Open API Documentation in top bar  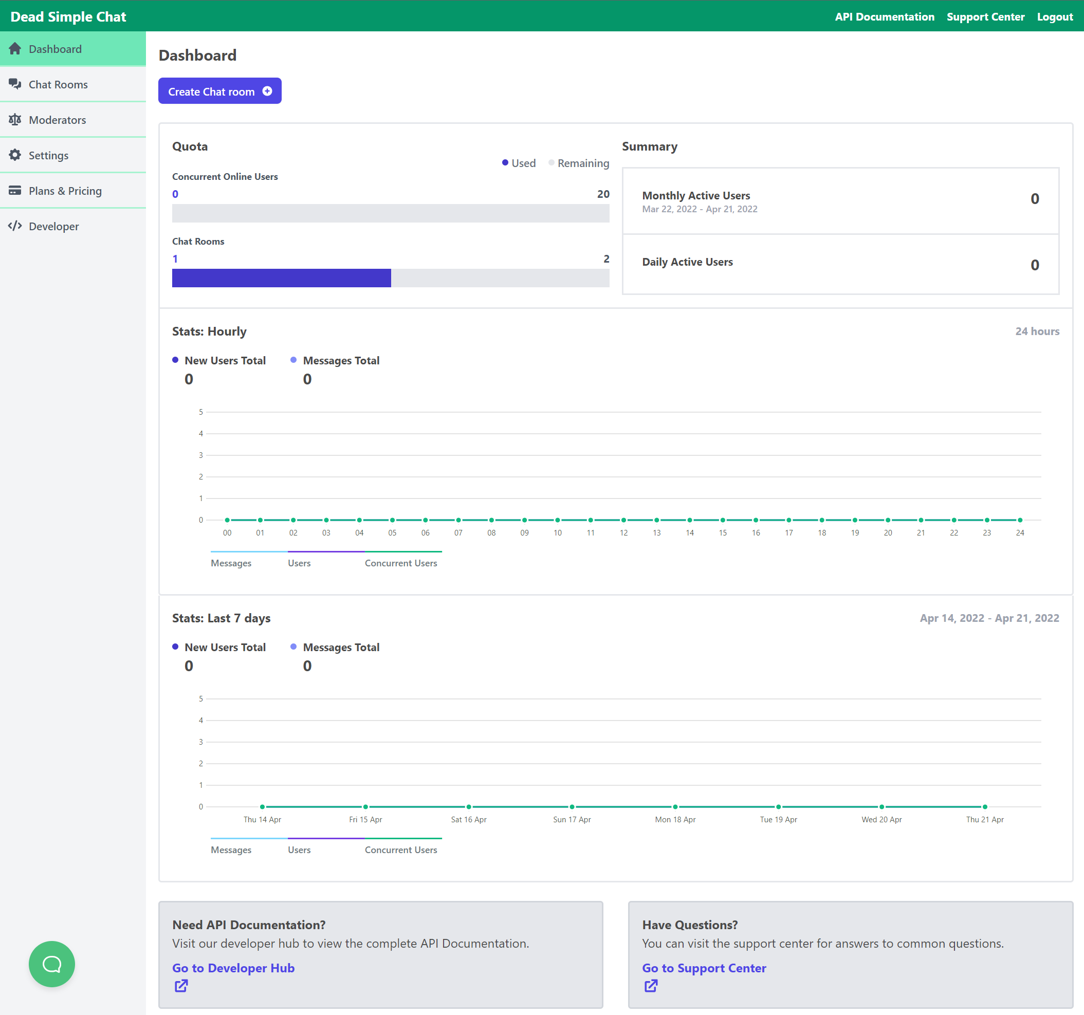885,17
